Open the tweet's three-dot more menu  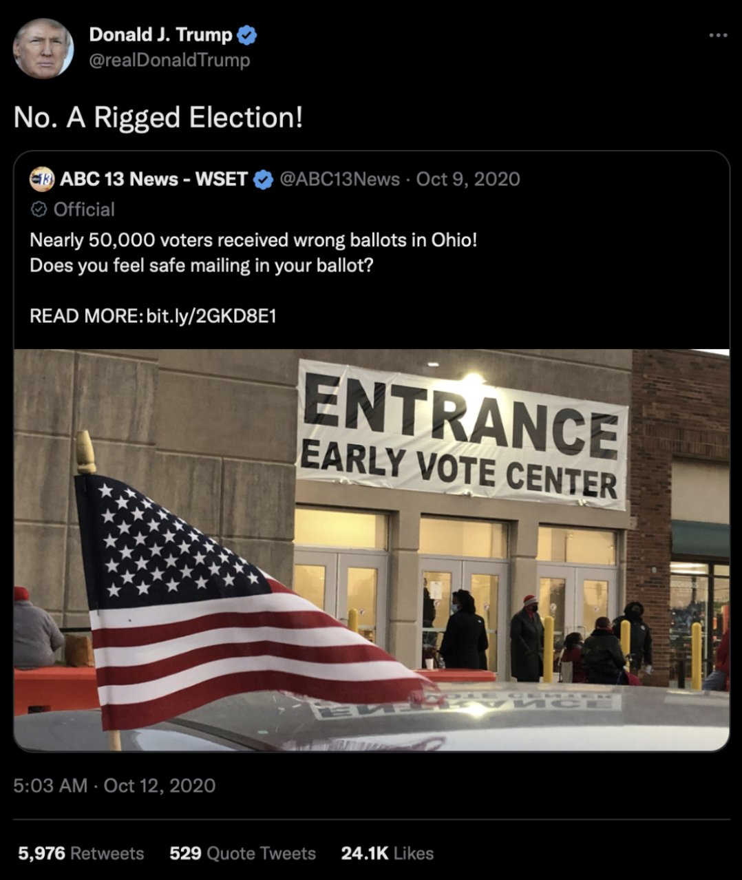tap(717, 35)
